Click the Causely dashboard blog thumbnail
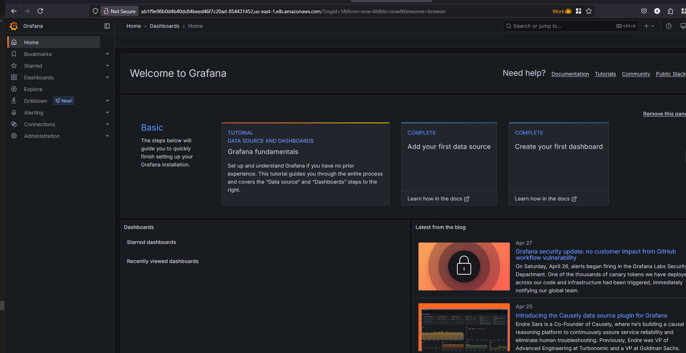Screen dimensions: 686x353 click(x=464, y=327)
